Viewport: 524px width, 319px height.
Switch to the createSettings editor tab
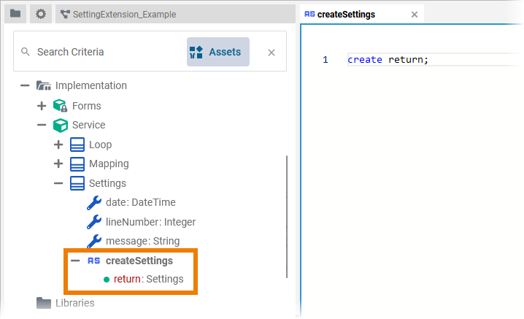point(346,14)
